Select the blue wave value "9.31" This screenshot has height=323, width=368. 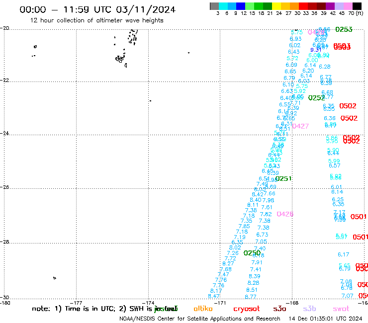click(x=316, y=50)
